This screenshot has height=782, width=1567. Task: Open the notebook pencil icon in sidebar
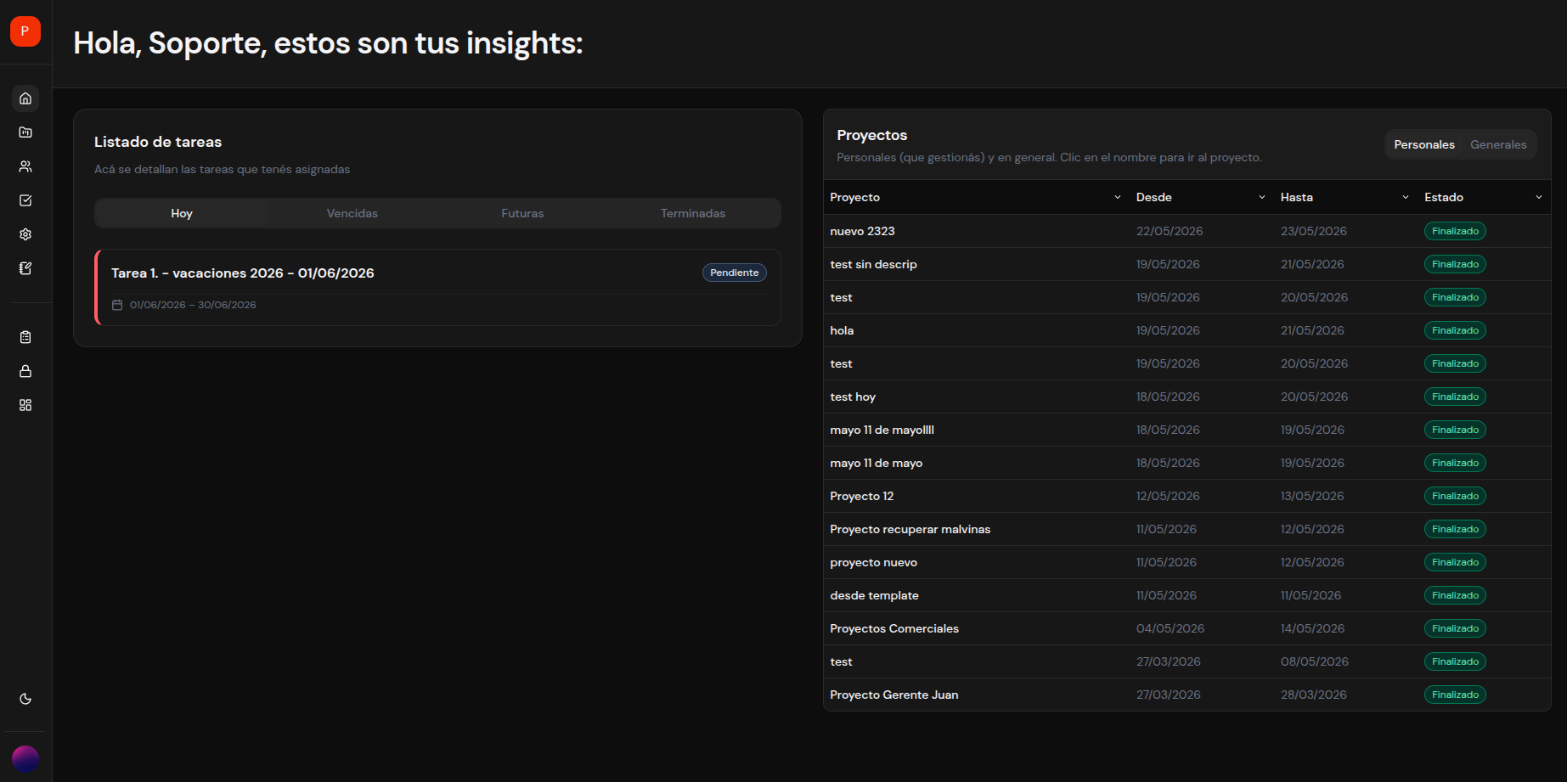coord(25,268)
